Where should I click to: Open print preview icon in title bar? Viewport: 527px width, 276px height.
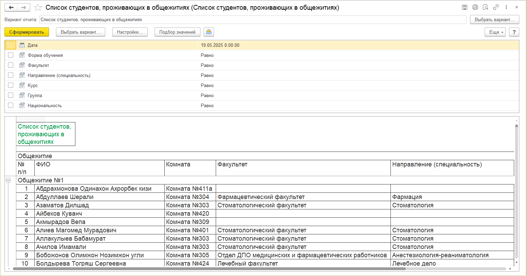click(486, 7)
